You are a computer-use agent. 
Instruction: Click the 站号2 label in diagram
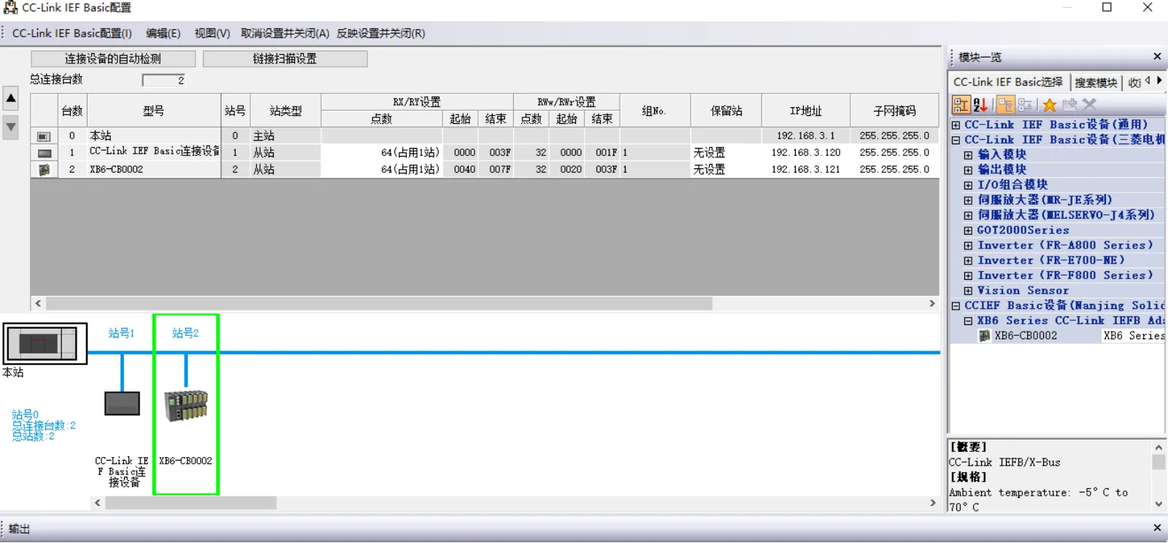tap(185, 333)
